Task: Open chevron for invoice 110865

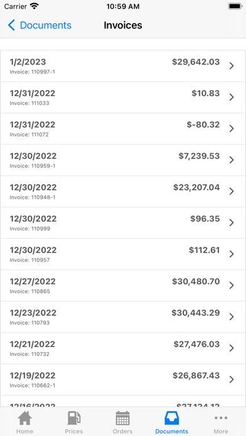Action: (232, 286)
